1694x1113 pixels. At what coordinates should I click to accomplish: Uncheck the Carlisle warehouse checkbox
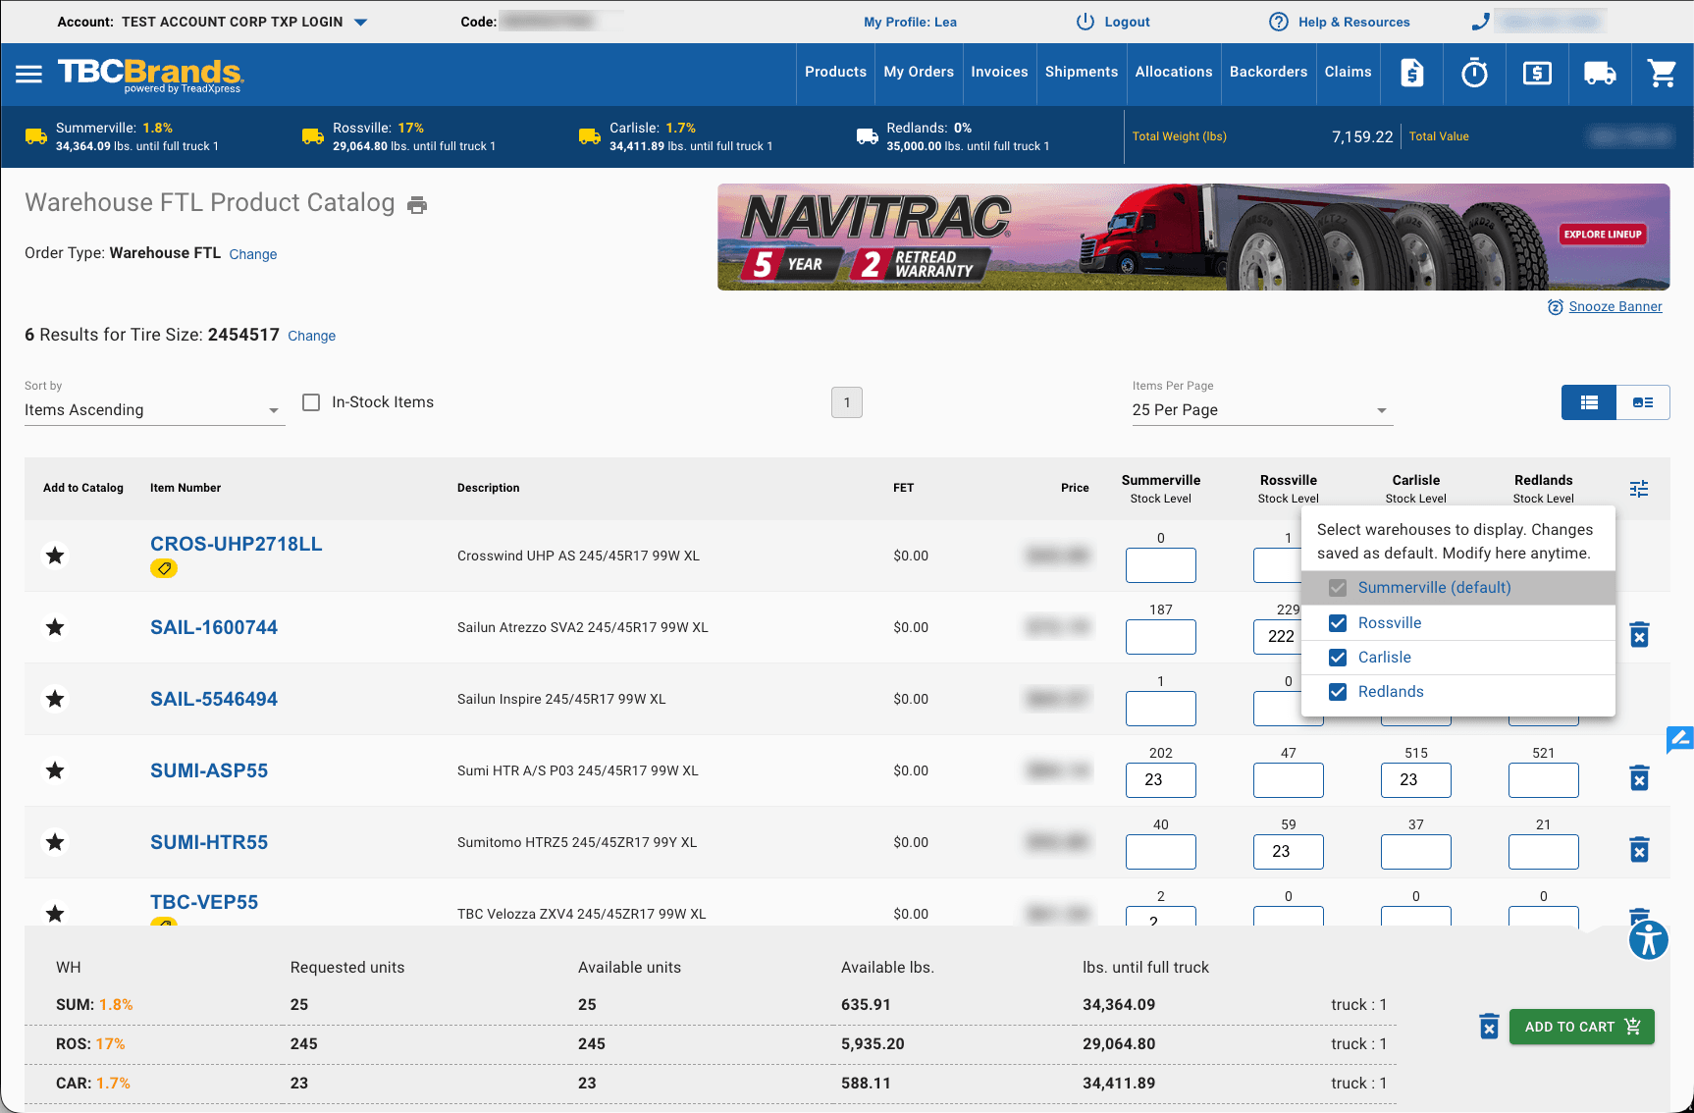point(1337,658)
